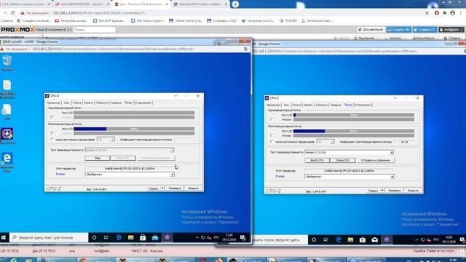The width and height of the screenshot is (466, 262).
Task: Reload the Proxmox page in Chrome
Action: click(x=12, y=13)
